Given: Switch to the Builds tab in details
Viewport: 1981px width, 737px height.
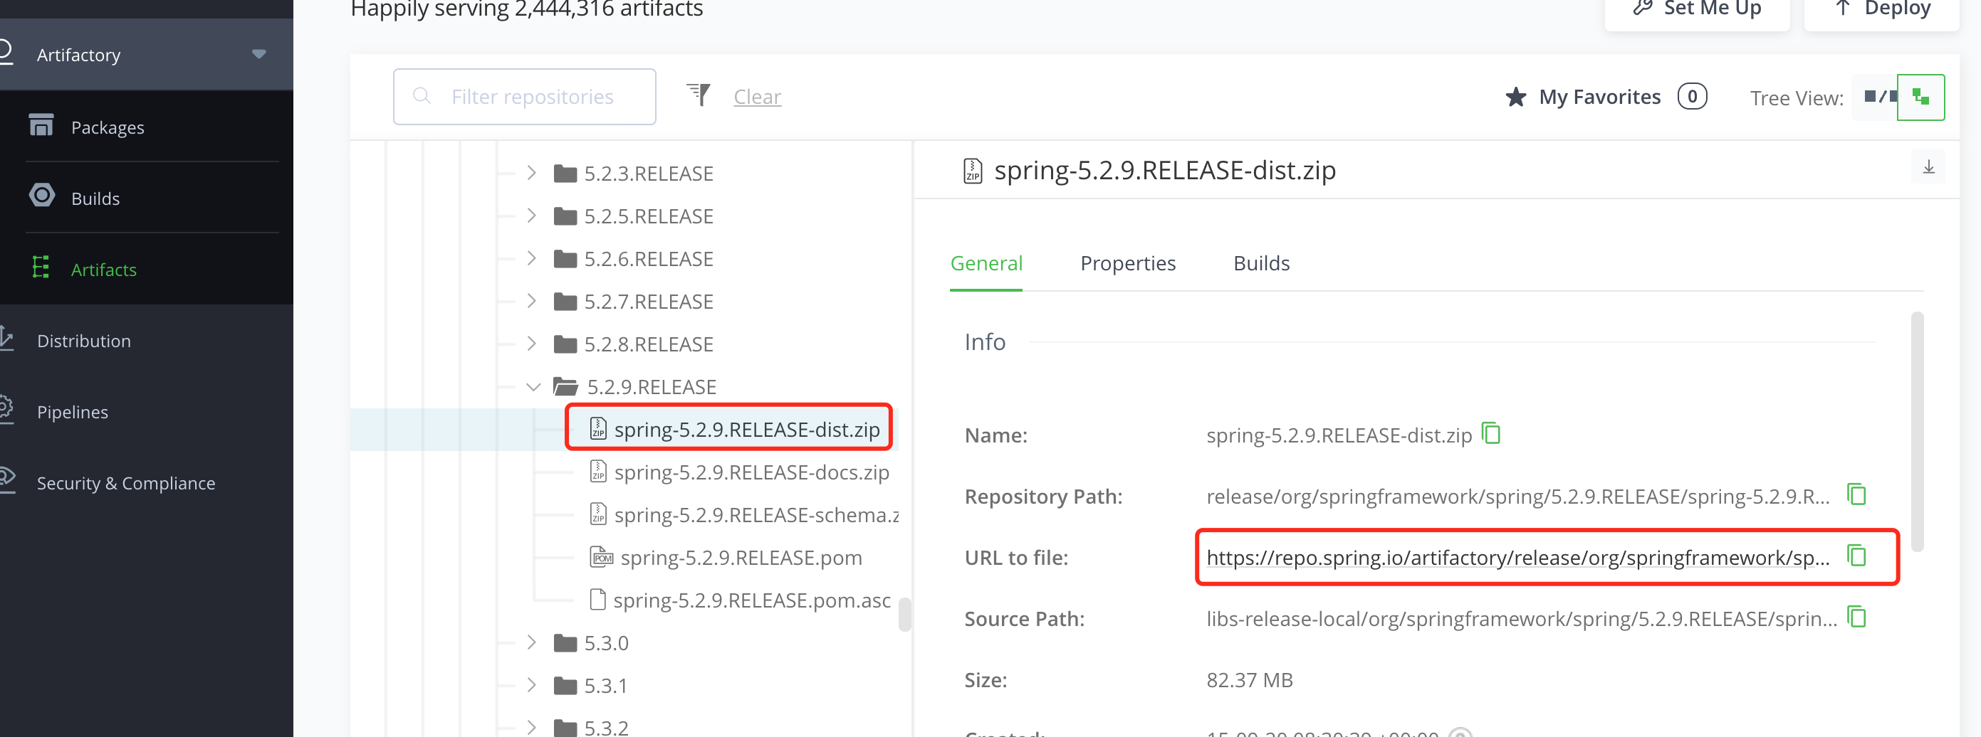Looking at the screenshot, I should (x=1261, y=264).
